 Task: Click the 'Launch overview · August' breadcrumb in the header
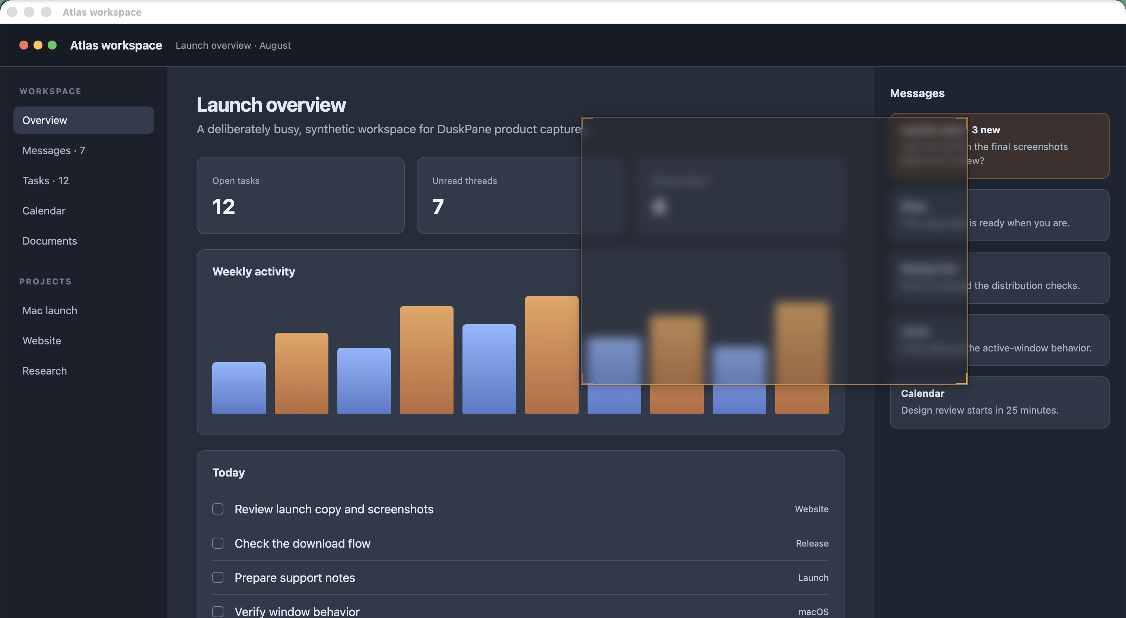233,45
